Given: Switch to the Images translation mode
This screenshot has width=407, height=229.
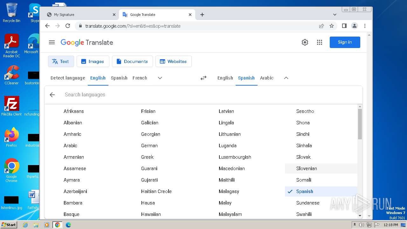Looking at the screenshot, I should 93,61.
